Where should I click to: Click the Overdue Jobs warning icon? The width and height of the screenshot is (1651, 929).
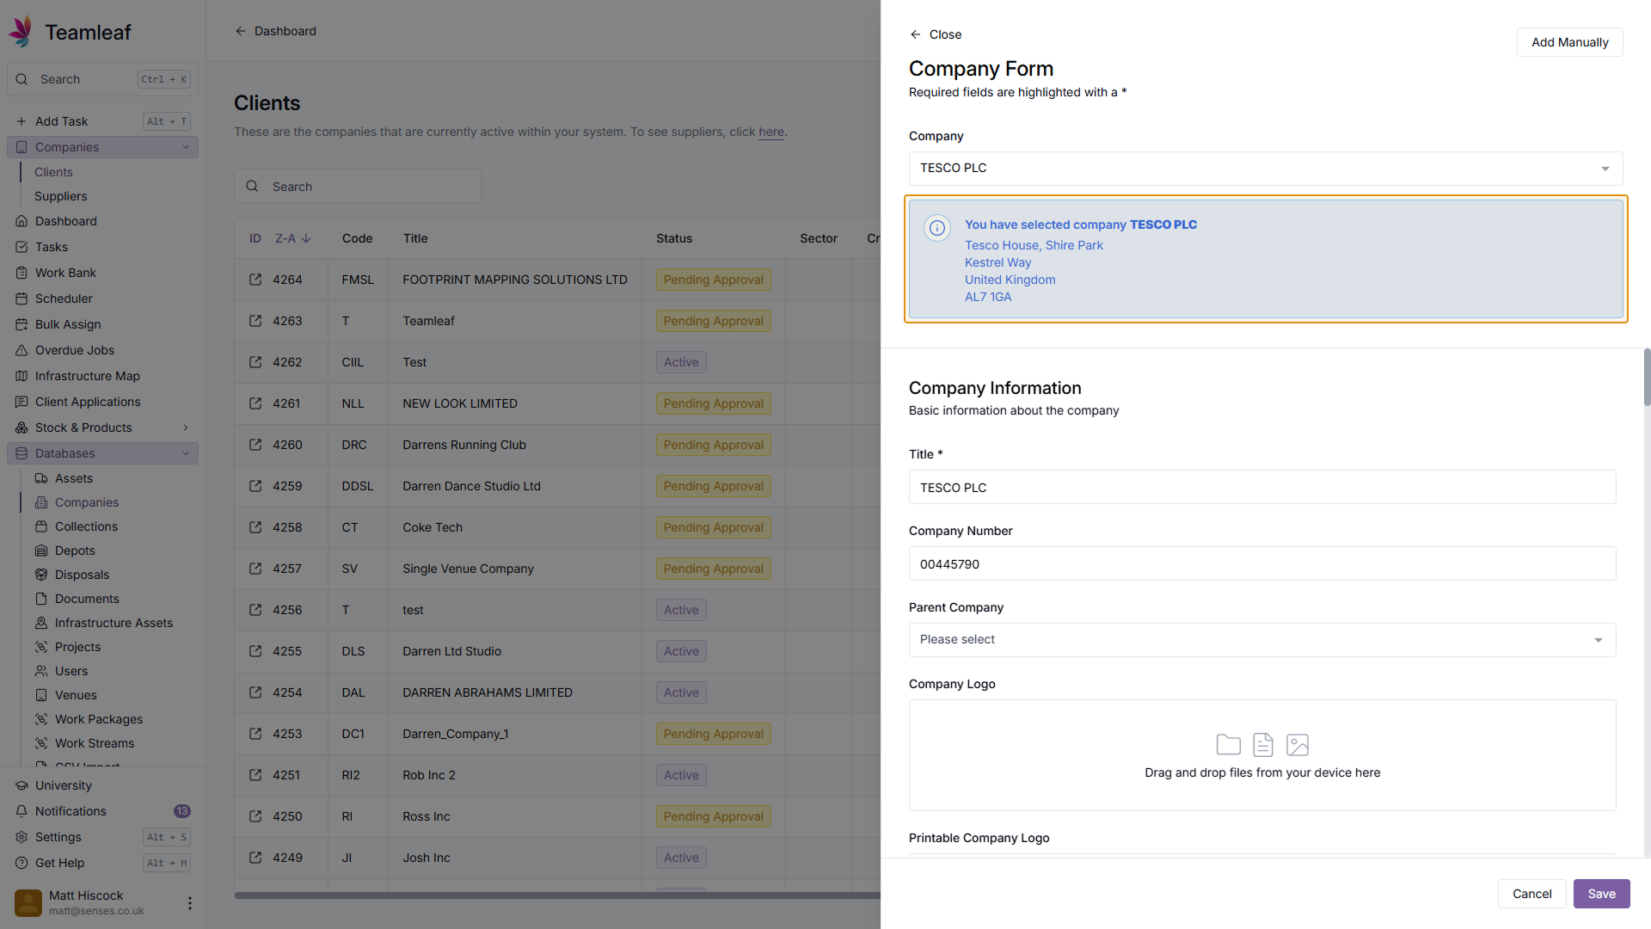[21, 350]
